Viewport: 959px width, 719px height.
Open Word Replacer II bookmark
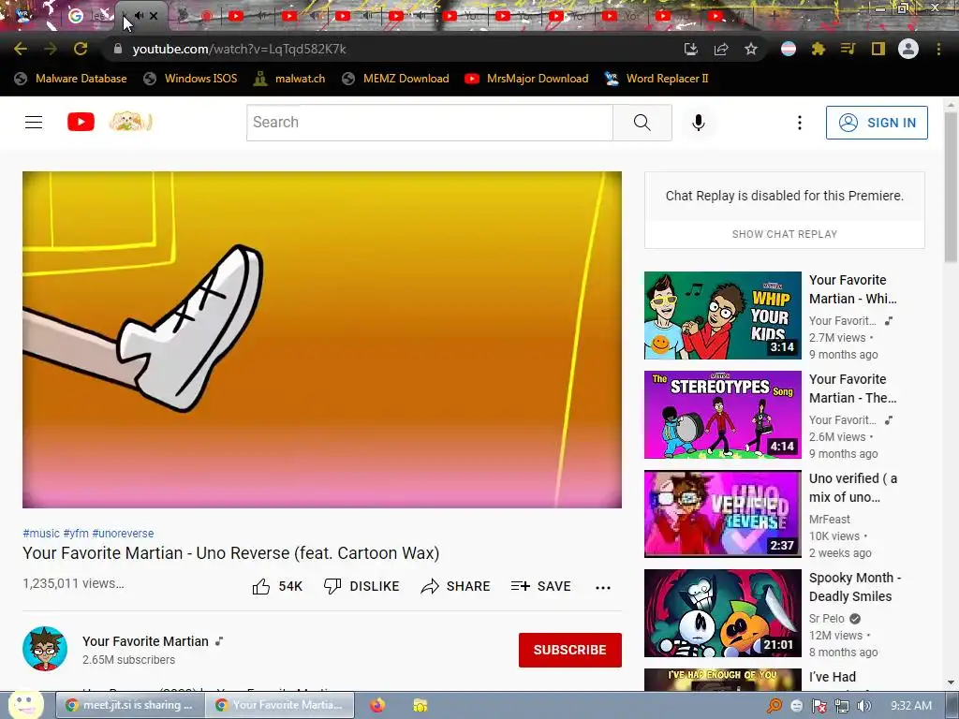(657, 79)
